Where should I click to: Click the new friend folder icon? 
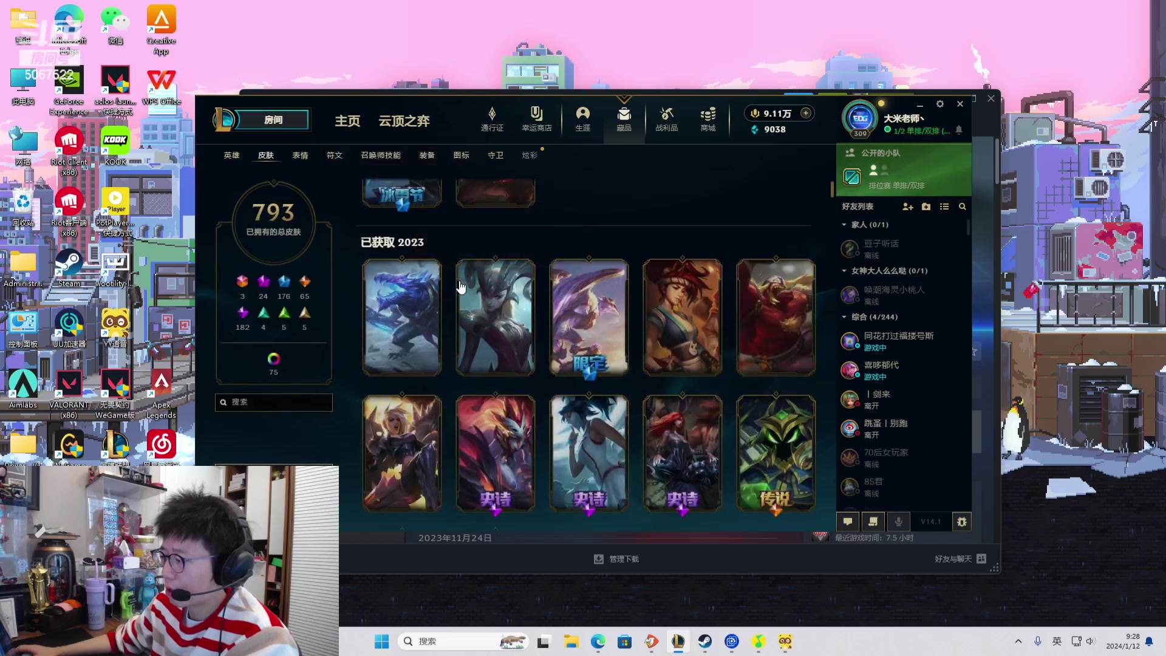[x=926, y=207]
